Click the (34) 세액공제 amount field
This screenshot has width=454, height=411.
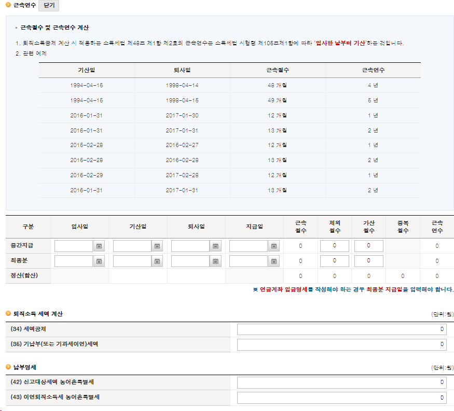click(x=341, y=329)
